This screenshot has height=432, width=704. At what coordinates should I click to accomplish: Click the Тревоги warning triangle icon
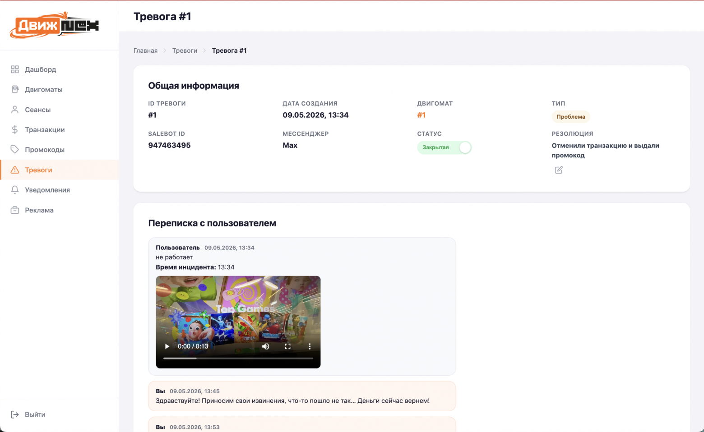(15, 170)
